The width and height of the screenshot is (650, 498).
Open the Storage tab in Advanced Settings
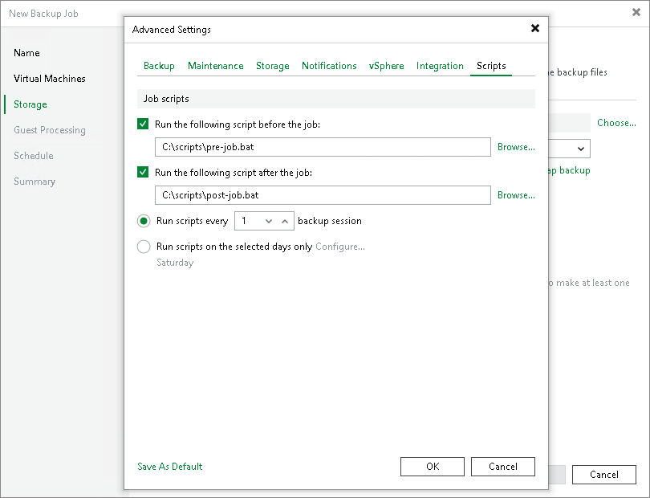point(273,66)
